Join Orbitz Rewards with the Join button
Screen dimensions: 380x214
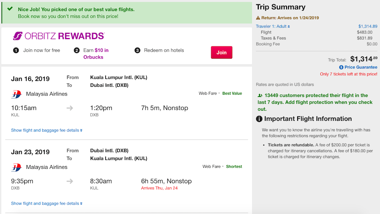[222, 52]
